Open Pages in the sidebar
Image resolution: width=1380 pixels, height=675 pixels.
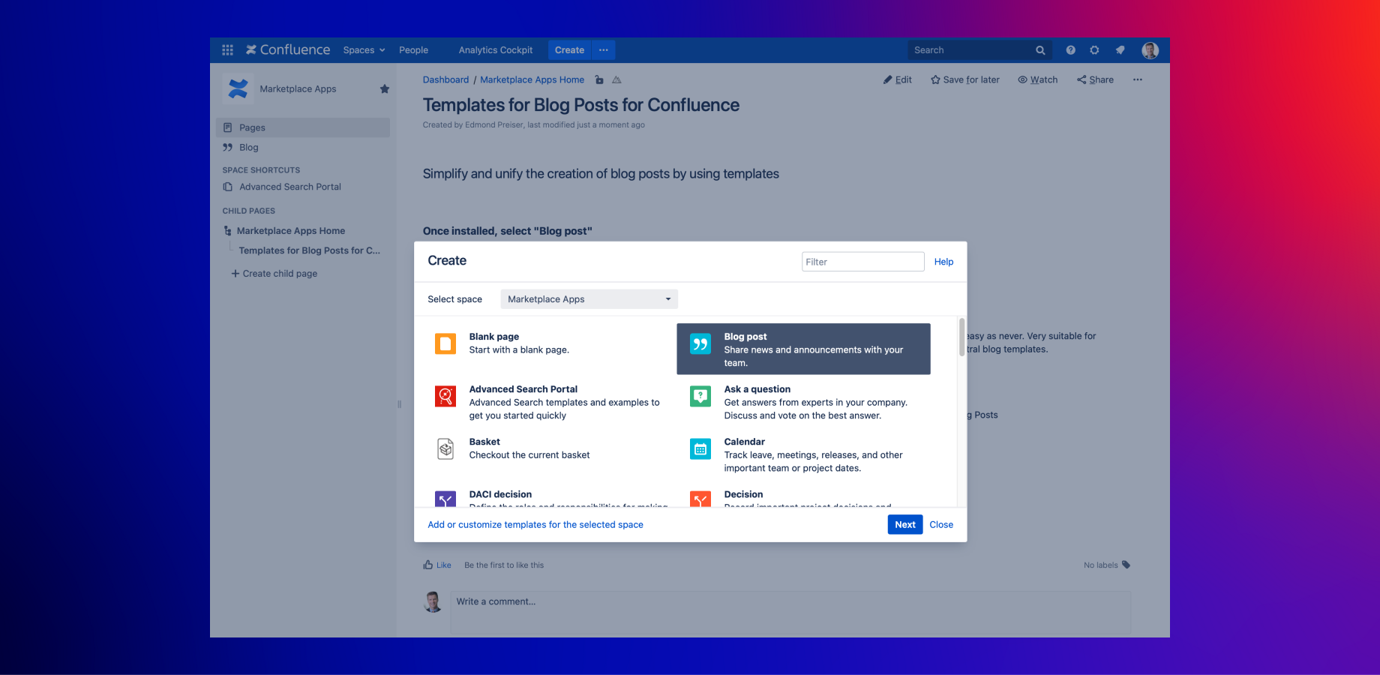coord(303,127)
